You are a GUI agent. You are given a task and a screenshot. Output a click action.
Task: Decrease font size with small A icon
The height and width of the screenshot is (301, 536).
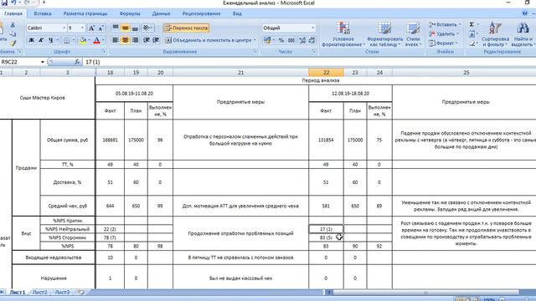tap(101, 28)
